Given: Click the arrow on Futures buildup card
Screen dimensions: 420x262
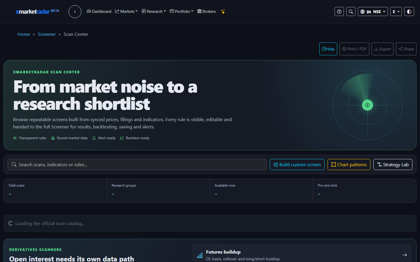Looking at the screenshot, I should click(405, 255).
